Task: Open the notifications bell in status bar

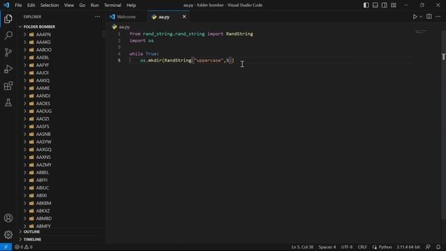Action: tap(438, 247)
